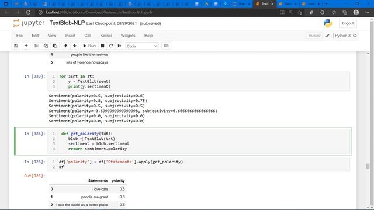
Task: Click 'i see the world as a better place' cell
Action: point(82,205)
